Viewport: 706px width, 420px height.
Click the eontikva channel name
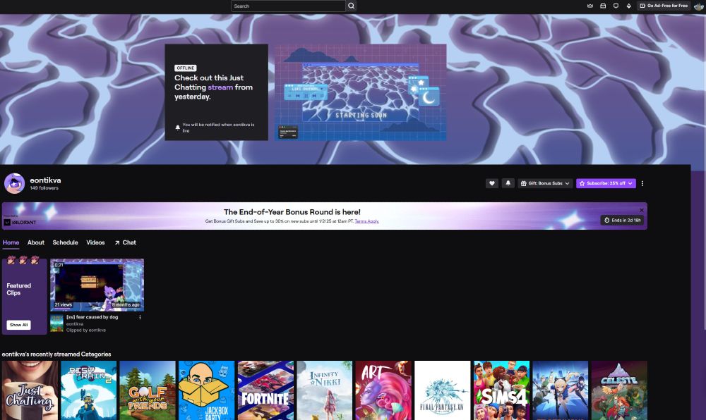pyautogui.click(x=45, y=180)
